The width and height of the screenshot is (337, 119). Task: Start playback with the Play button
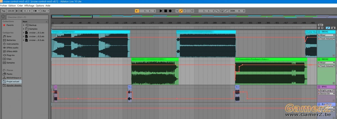click(161, 11)
